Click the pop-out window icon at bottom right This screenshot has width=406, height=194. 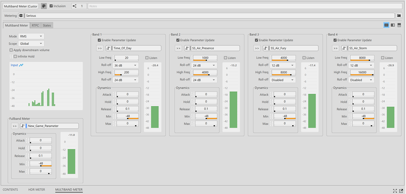tap(401, 190)
